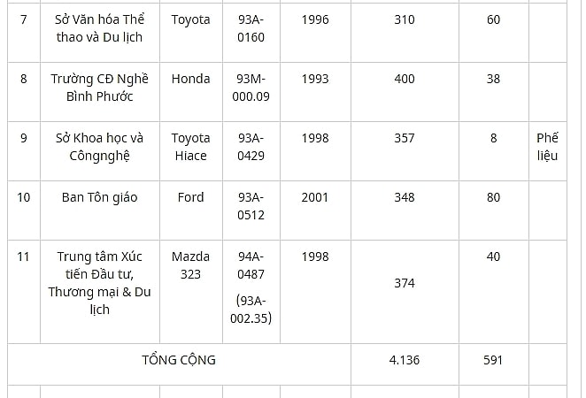Click license plate "93A-0512"
This screenshot has width=586, height=398.
[x=251, y=206]
